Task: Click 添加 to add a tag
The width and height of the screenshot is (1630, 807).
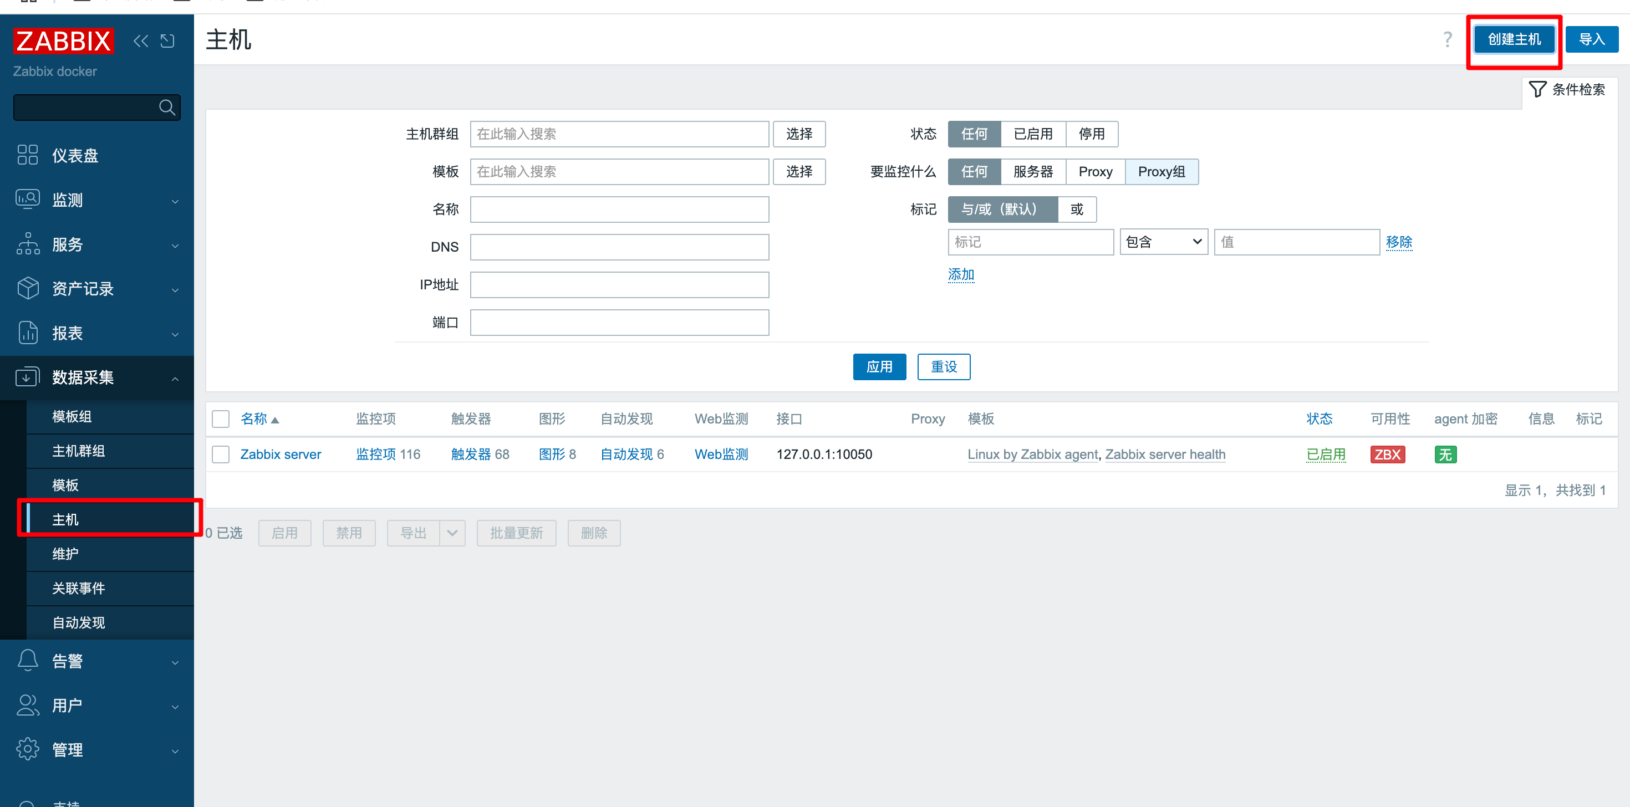Action: pyautogui.click(x=960, y=274)
